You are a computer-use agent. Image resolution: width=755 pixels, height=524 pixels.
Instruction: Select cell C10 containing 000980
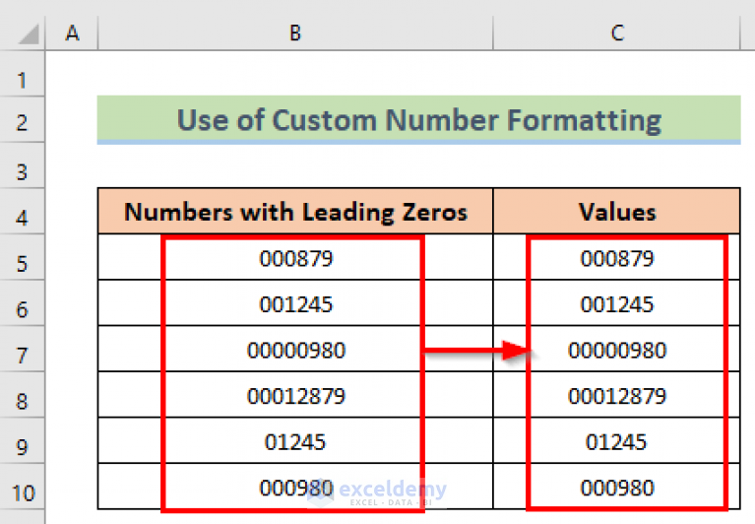617,487
